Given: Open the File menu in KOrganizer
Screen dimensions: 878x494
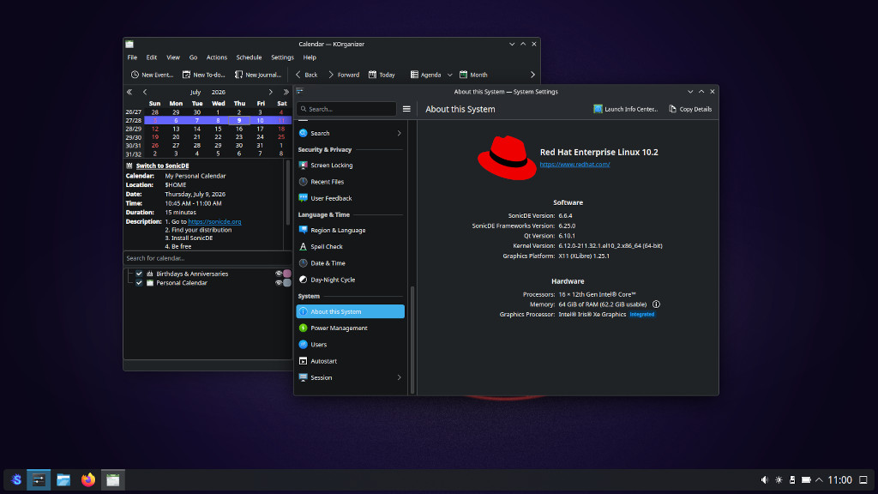Looking at the screenshot, I should tap(132, 57).
